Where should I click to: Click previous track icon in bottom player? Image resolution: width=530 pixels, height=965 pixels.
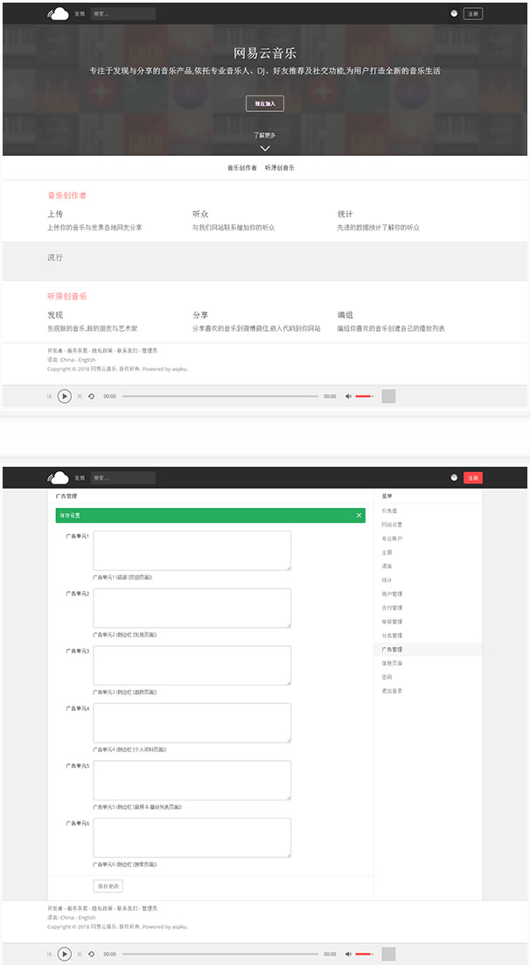coord(49,954)
